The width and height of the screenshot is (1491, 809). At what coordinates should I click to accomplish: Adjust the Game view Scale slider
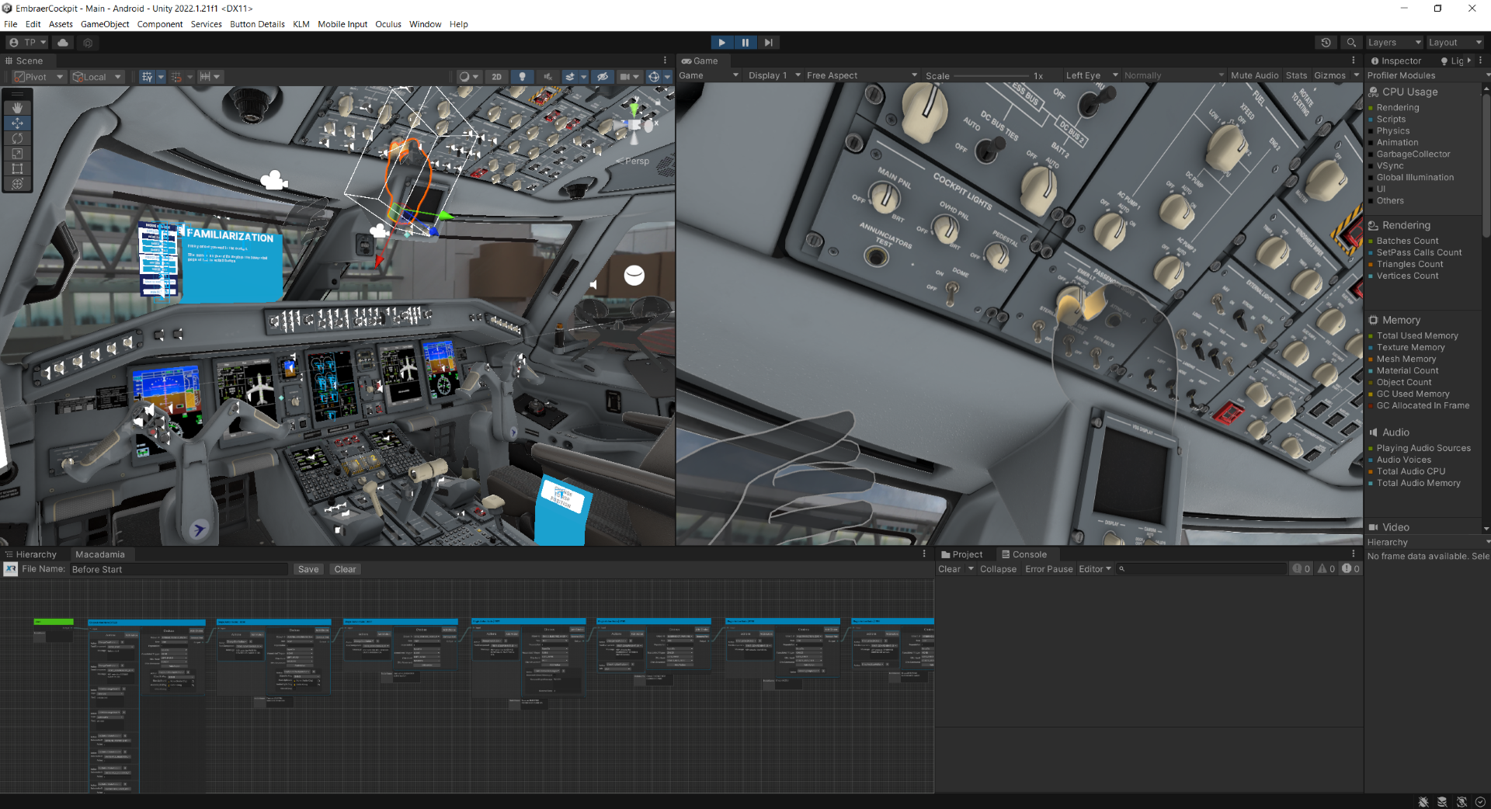pyautogui.click(x=991, y=76)
